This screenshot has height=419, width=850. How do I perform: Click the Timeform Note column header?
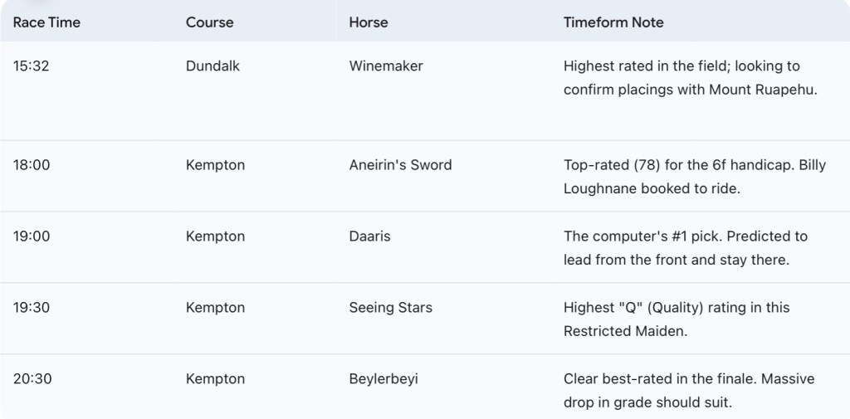[x=613, y=22]
